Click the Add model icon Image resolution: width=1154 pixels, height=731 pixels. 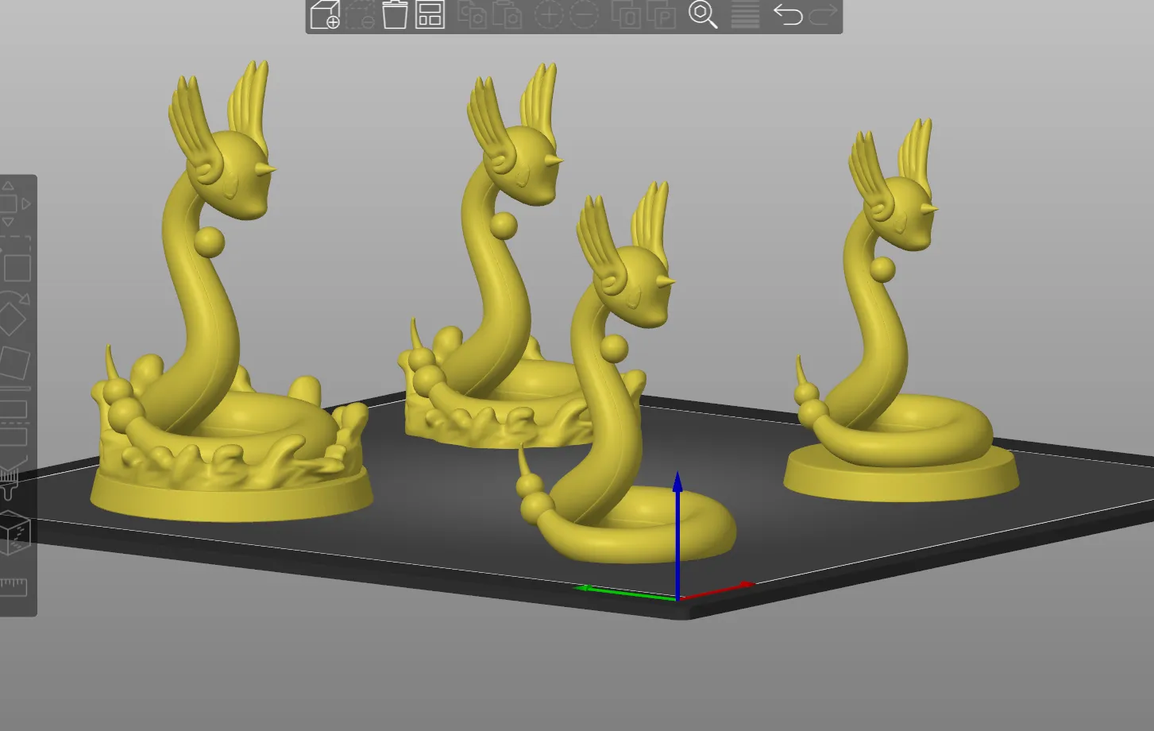click(325, 14)
